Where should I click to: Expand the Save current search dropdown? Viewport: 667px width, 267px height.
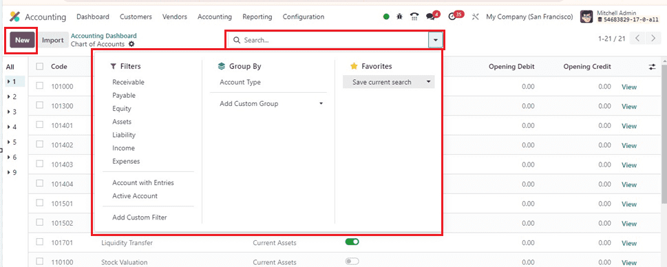click(x=389, y=82)
